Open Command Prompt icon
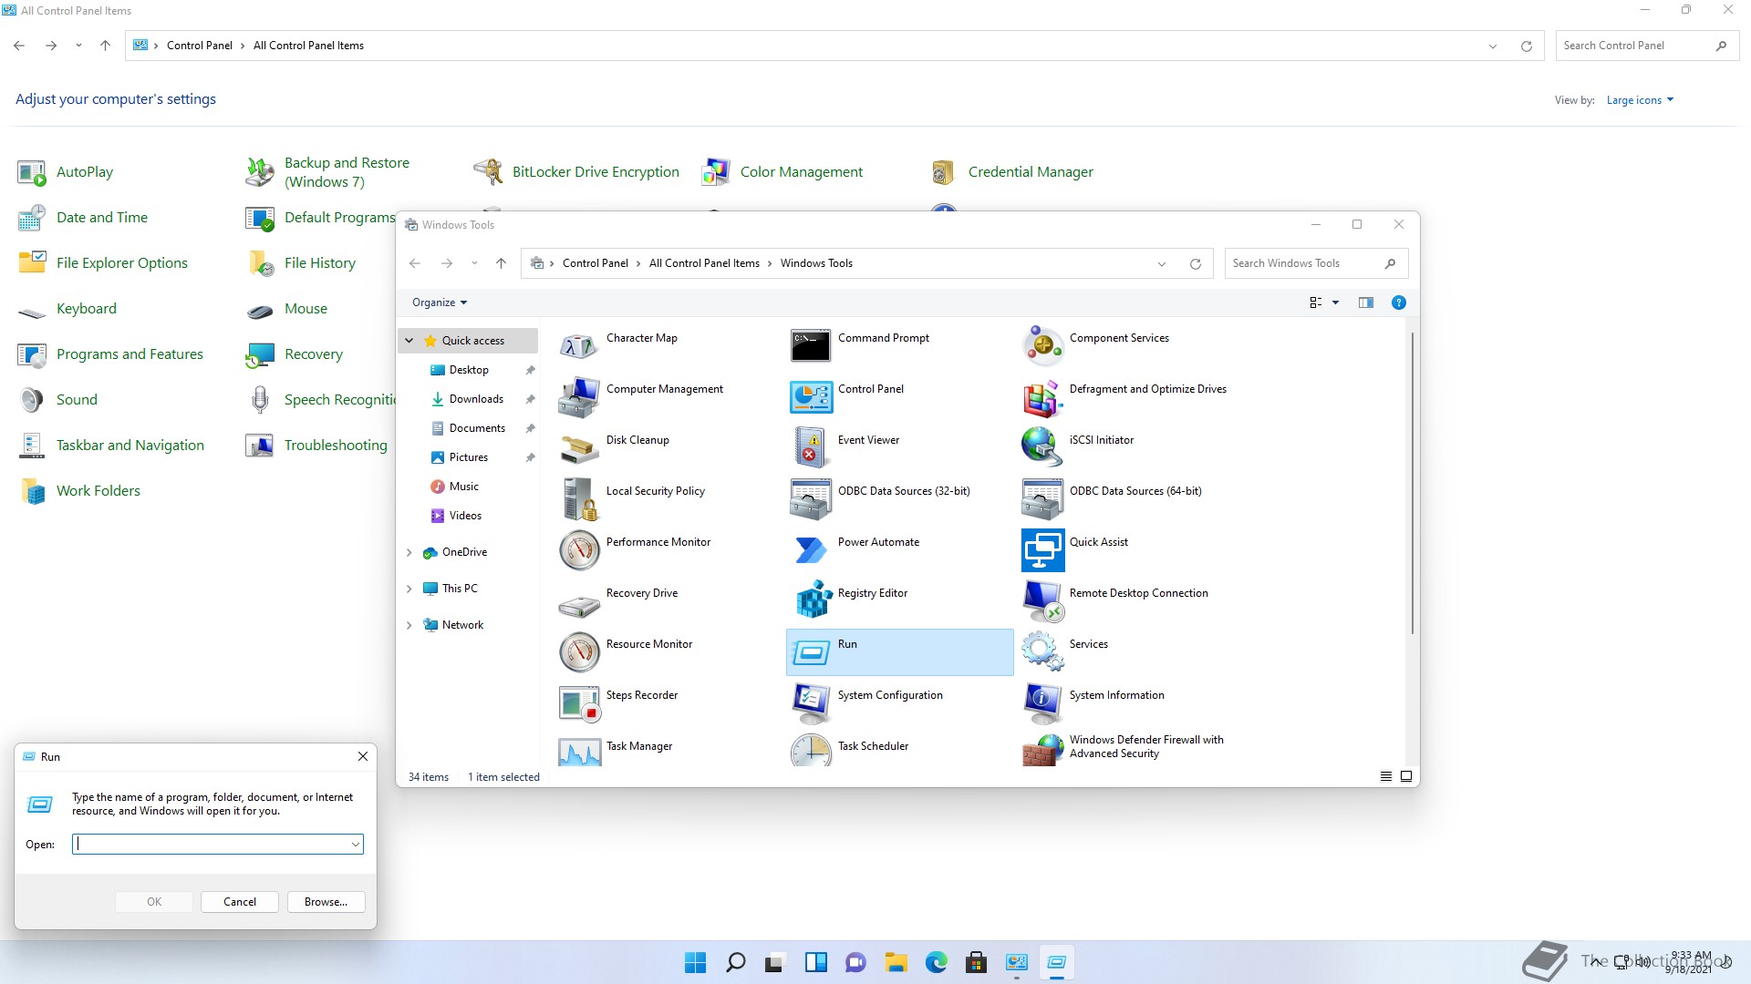Screen dimensions: 1751x984 810,345
